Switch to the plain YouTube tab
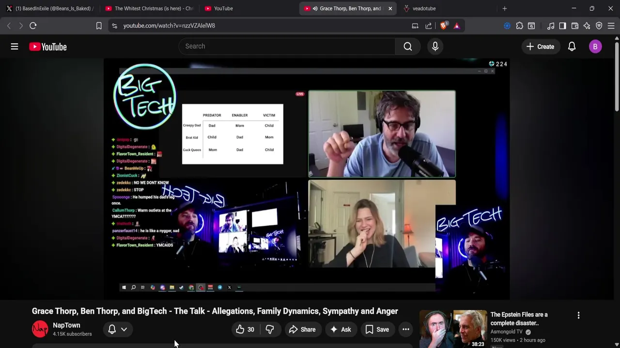 tap(248, 8)
